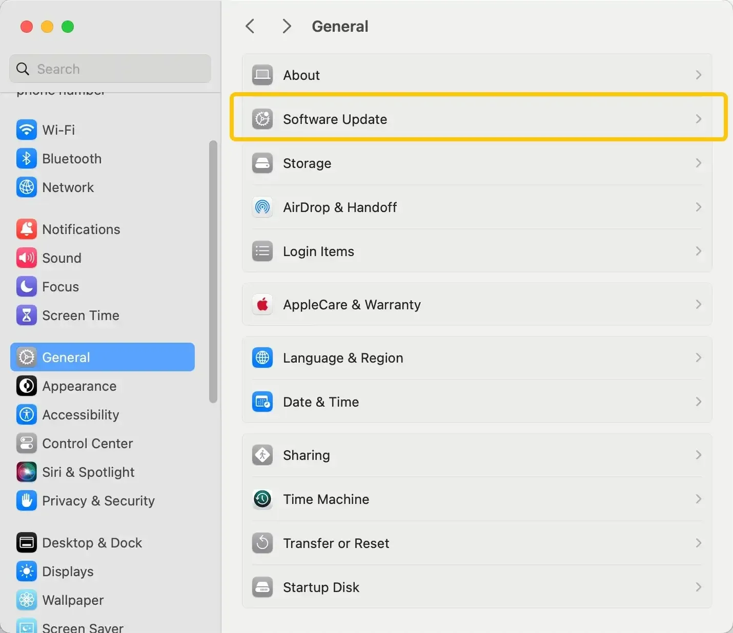Click the Search field in sidebar
This screenshot has height=633, width=733.
tap(110, 69)
